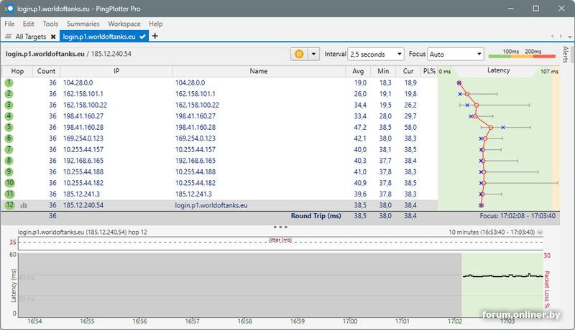The image size is (575, 330).
Task: Close the All Targets tab
Action: point(52,36)
